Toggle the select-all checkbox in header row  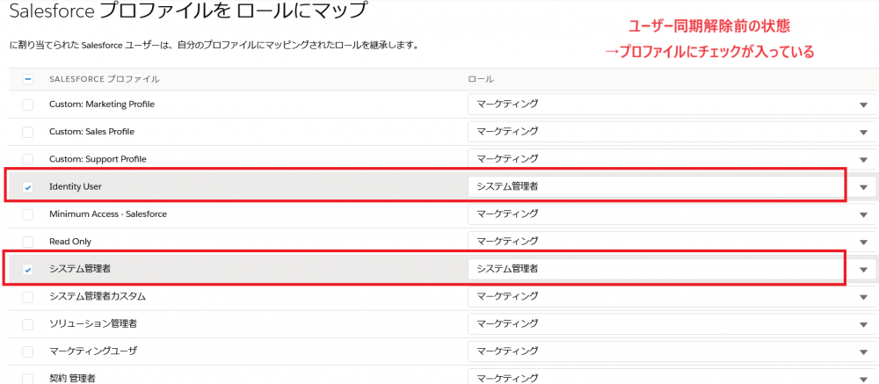tap(27, 80)
